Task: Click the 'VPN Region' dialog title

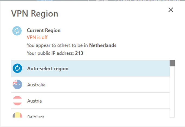Action: pyautogui.click(x=35, y=14)
